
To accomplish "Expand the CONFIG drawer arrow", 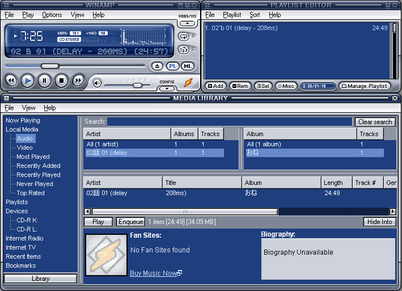I will click(167, 88).
